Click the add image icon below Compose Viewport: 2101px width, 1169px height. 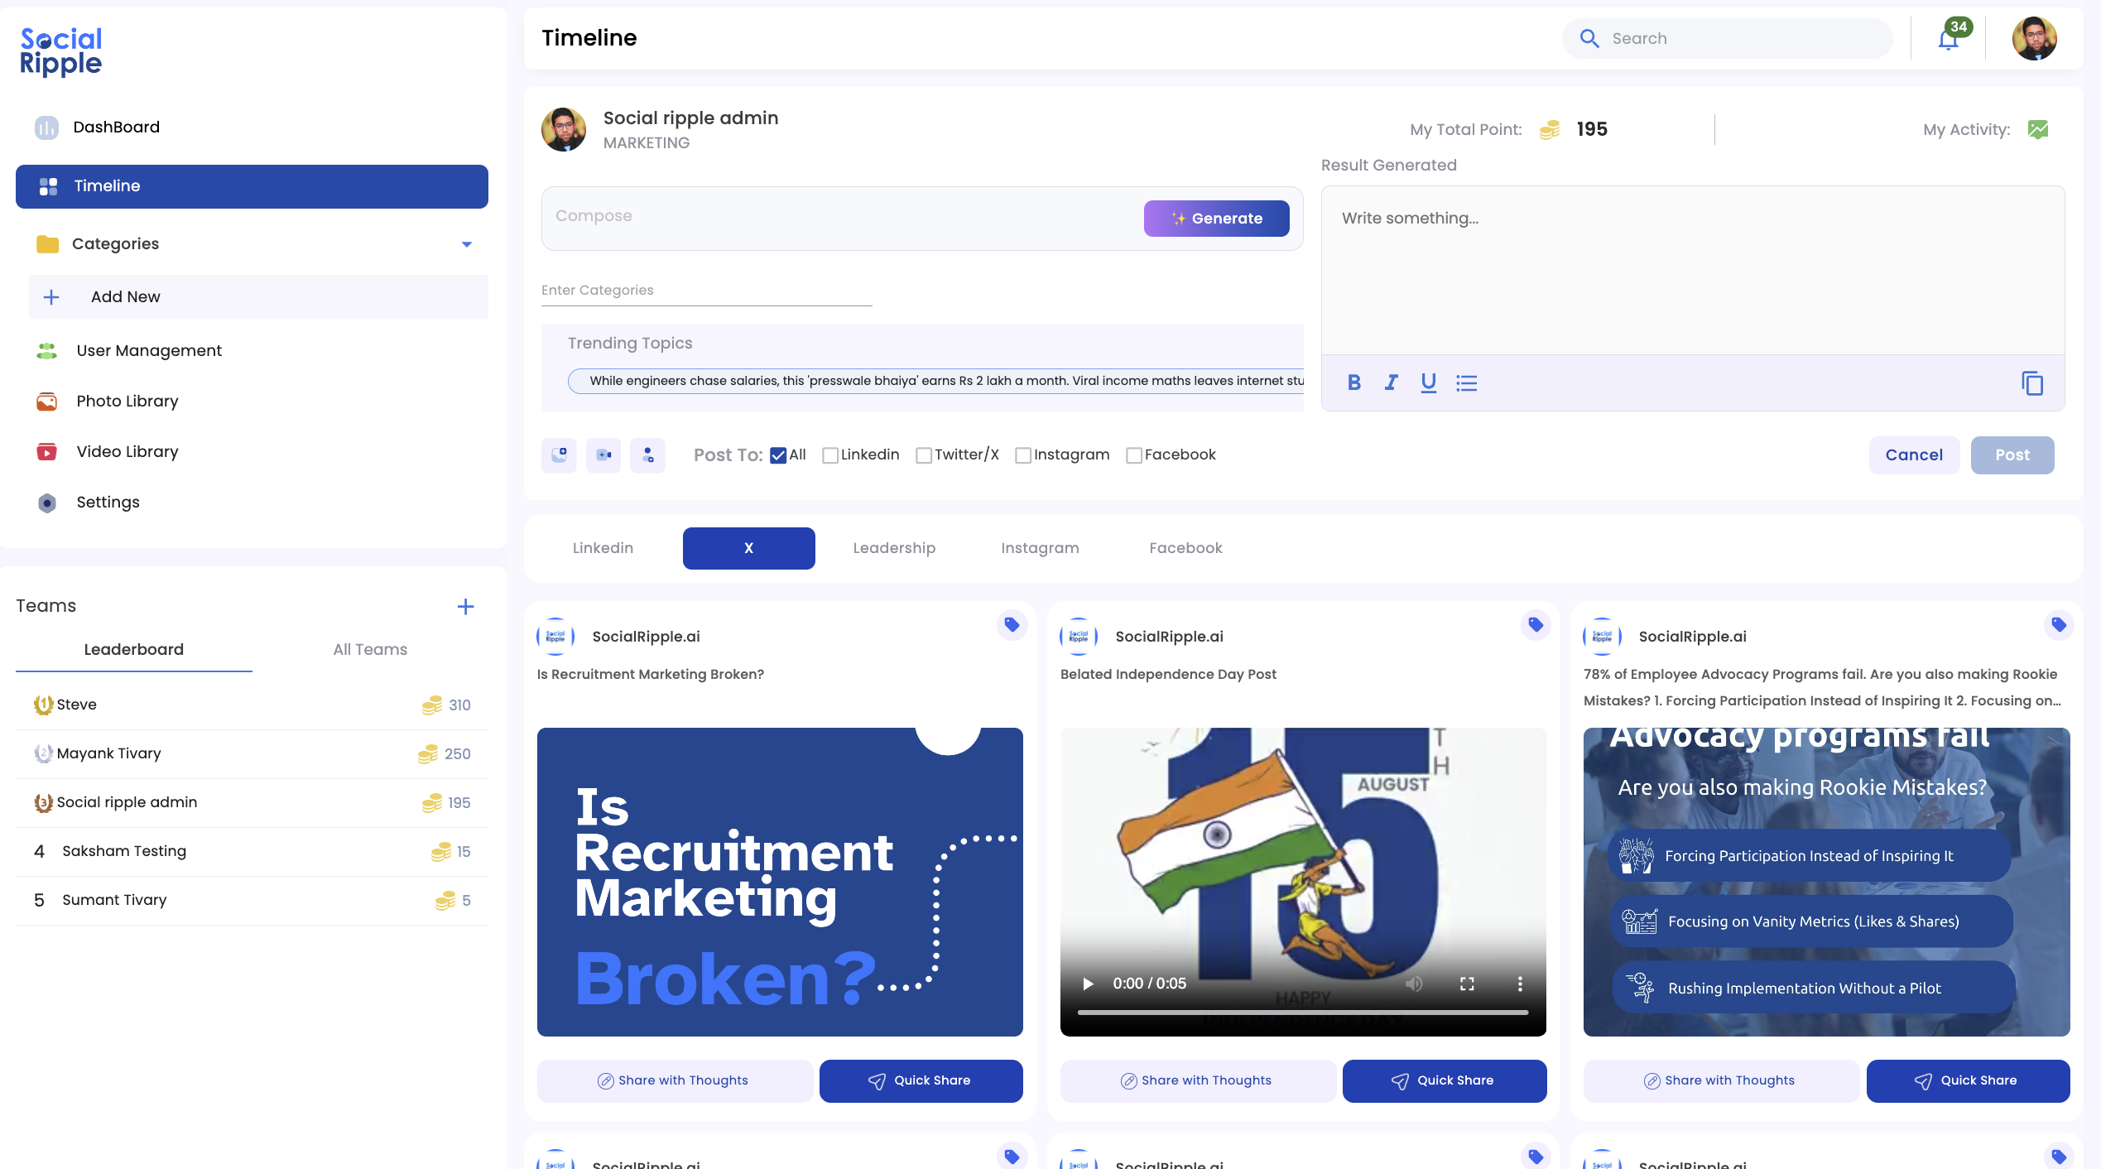click(559, 455)
